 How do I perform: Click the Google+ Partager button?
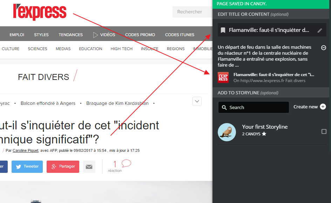click(63, 167)
